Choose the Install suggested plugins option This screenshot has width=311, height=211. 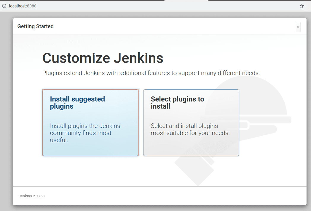(90, 123)
